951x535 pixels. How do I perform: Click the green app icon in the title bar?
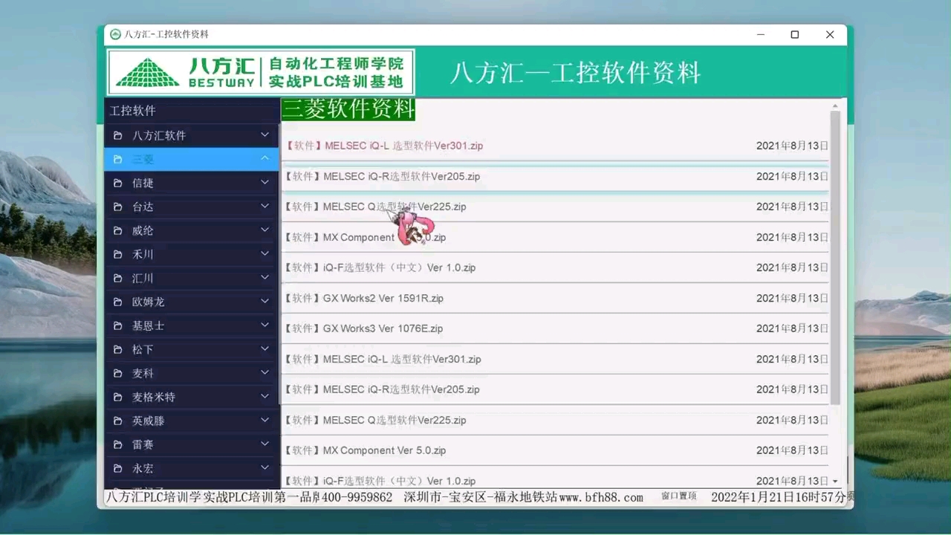coord(115,34)
